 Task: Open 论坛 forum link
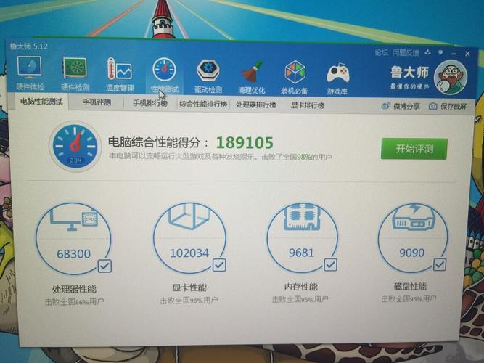pyautogui.click(x=381, y=52)
